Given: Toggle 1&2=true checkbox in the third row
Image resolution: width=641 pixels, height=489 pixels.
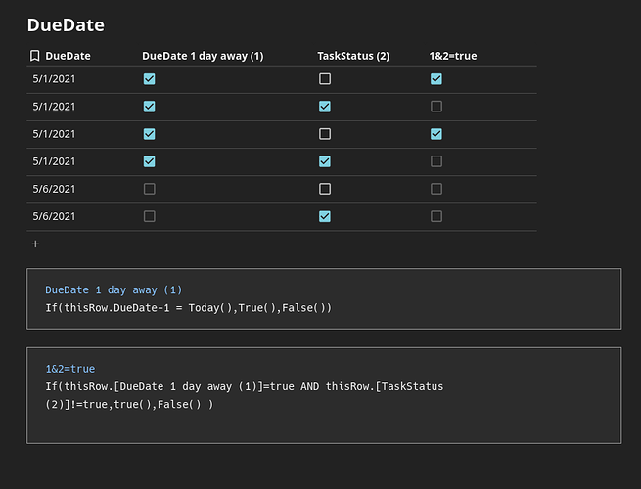Looking at the screenshot, I should [x=436, y=134].
